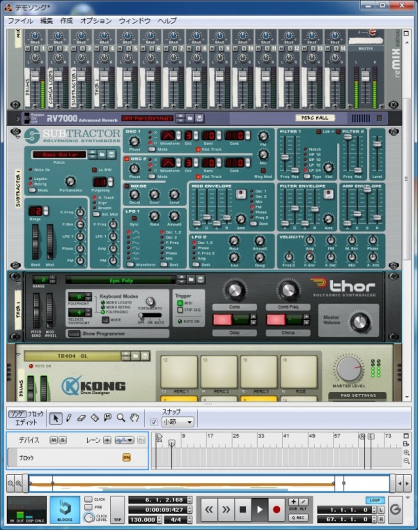Viewport: 418px width, 530px height.
Task: Toggle the snap checkbox
Action: 154,422
